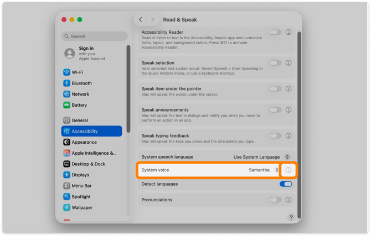Click the Network globe icon
The image size is (371, 236).
[x=66, y=94]
